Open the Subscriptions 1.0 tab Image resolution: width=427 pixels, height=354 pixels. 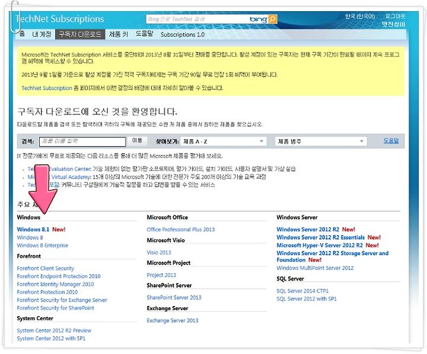[x=183, y=34]
